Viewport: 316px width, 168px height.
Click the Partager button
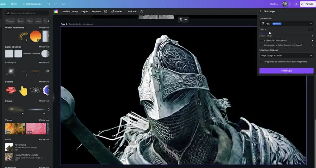coord(307,4)
